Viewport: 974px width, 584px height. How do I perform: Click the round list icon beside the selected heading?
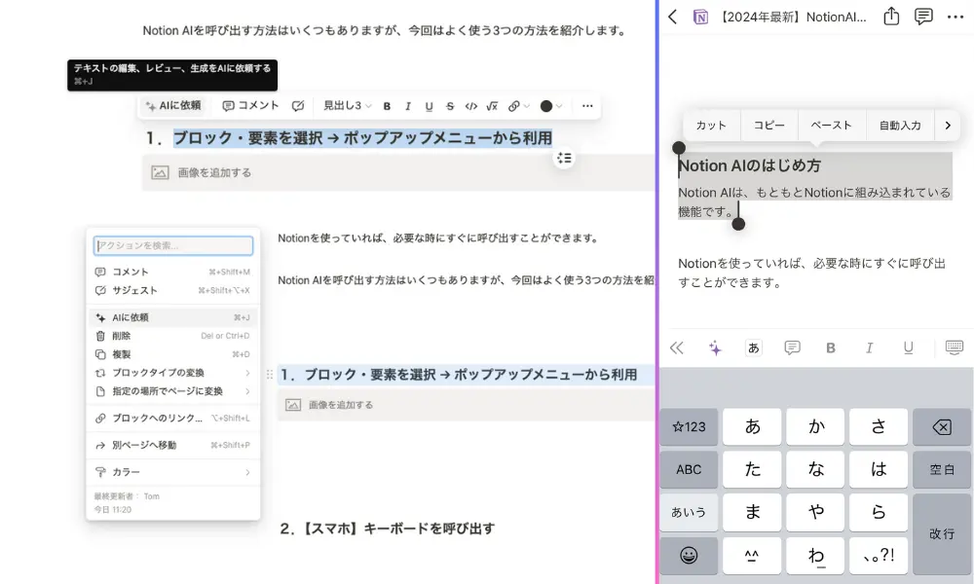564,159
